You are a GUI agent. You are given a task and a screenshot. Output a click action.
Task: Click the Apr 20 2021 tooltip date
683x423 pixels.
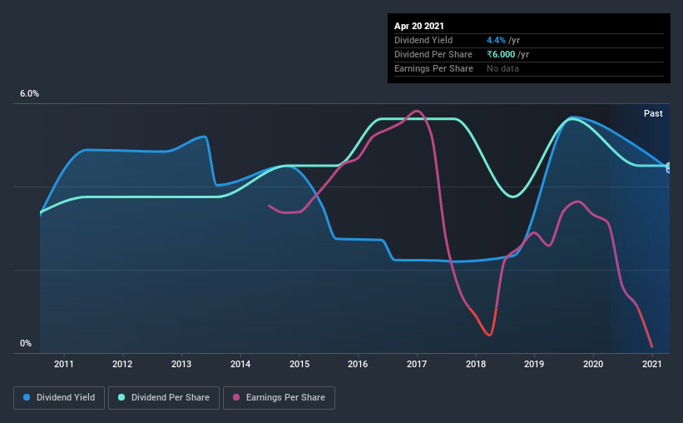click(419, 26)
